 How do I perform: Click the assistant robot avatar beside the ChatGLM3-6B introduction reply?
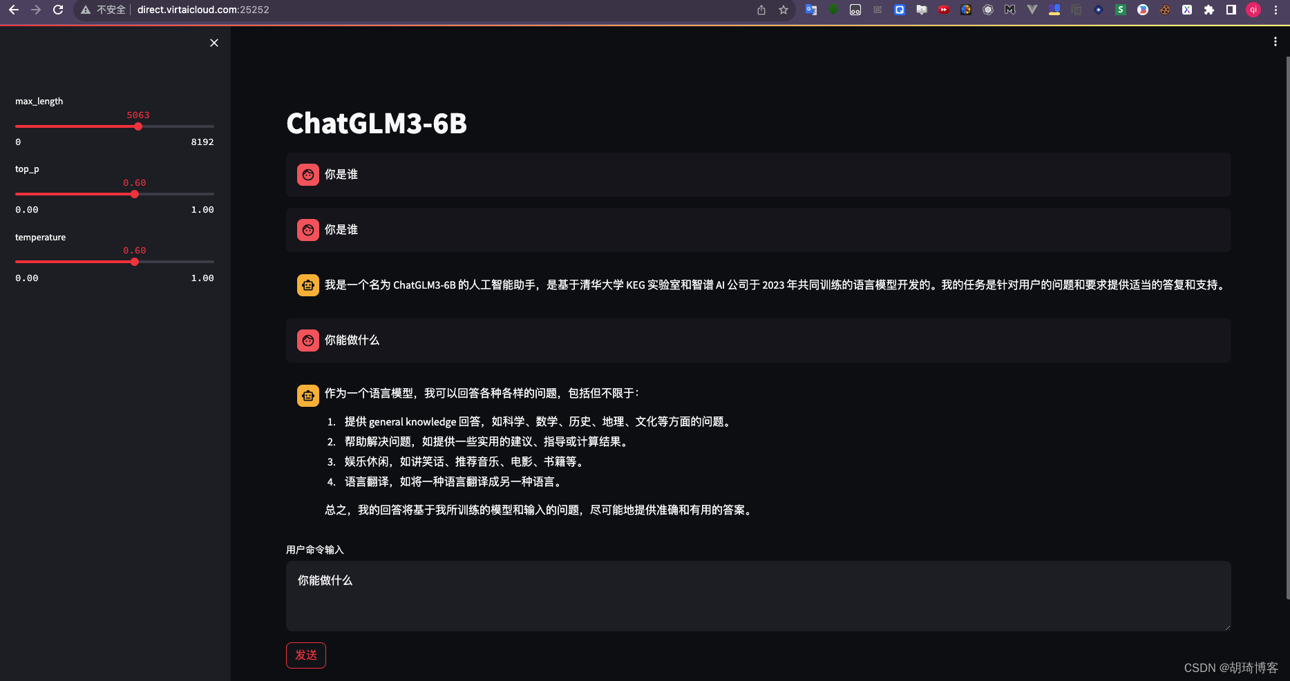[x=308, y=285]
